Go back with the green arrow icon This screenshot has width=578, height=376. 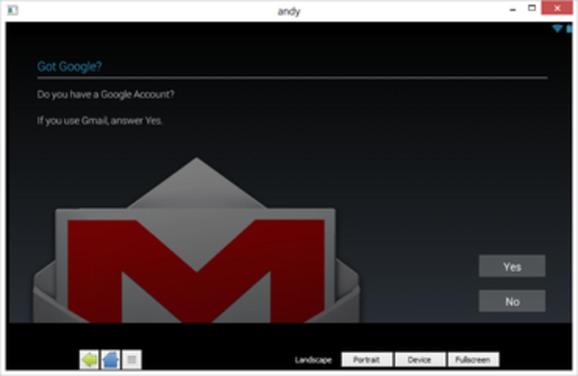tap(89, 359)
